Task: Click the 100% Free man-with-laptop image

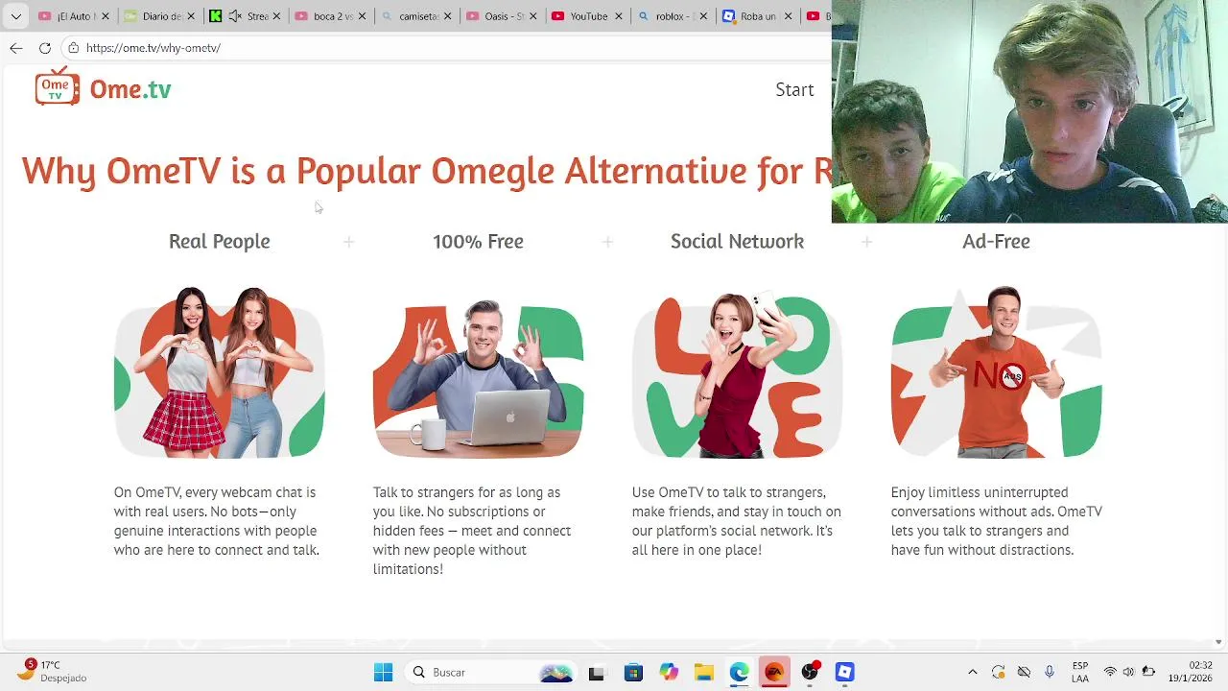Action: point(478,378)
